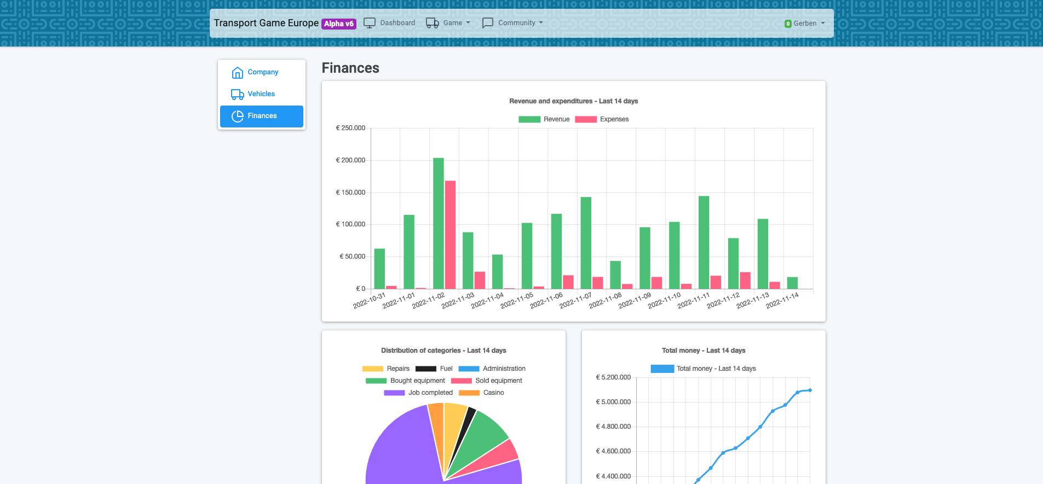Open the Community dropdown menu

(513, 23)
